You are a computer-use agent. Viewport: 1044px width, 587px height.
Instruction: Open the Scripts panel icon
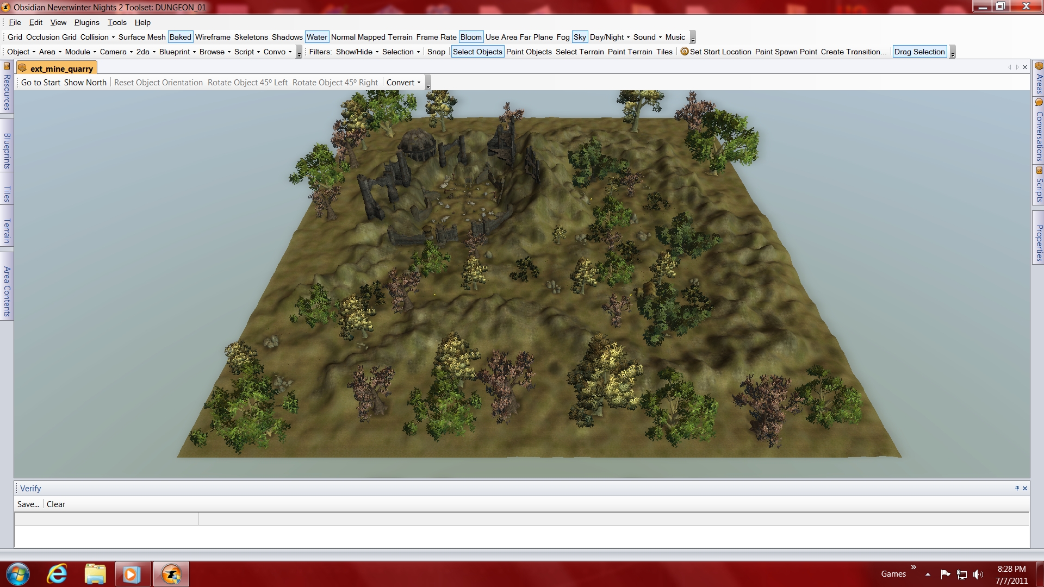pos(1039,171)
